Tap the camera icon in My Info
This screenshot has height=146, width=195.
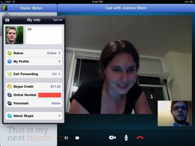(x=7, y=20)
